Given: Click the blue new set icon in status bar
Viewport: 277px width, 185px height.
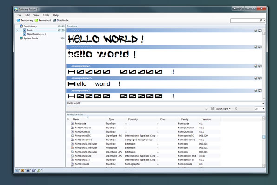Looking at the screenshot, I should tap(17, 170).
